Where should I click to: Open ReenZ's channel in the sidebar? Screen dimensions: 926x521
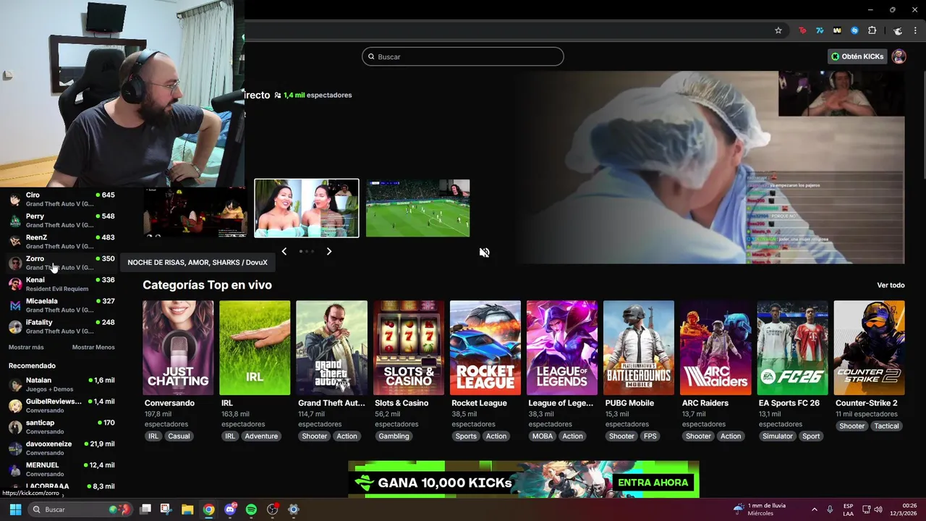[x=61, y=242]
